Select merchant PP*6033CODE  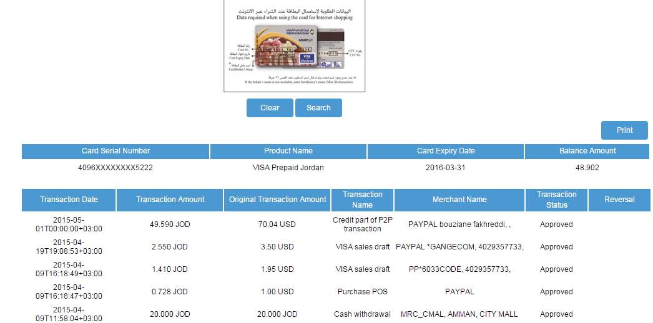click(459, 269)
